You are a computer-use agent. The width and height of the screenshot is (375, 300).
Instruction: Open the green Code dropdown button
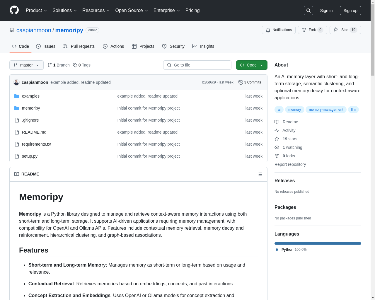click(x=252, y=65)
